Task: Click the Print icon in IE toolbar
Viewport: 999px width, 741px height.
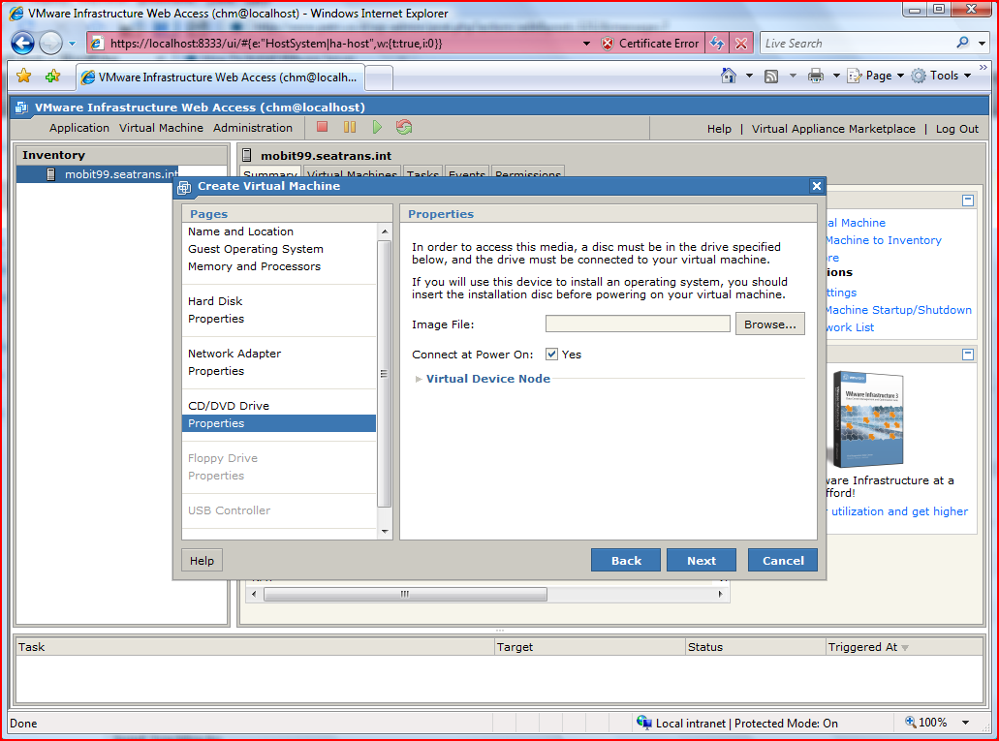Action: point(816,76)
